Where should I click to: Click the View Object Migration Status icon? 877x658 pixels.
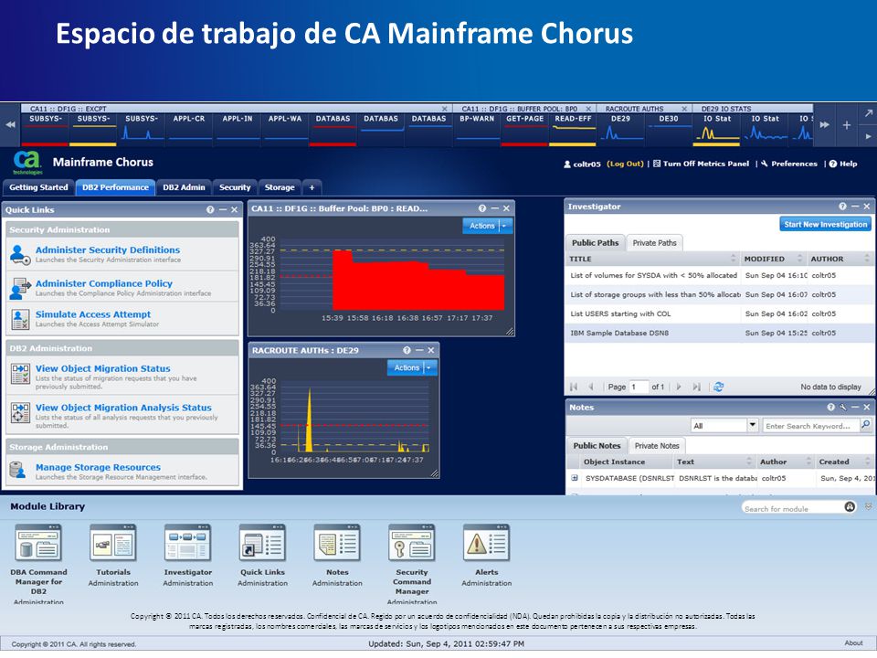point(20,373)
